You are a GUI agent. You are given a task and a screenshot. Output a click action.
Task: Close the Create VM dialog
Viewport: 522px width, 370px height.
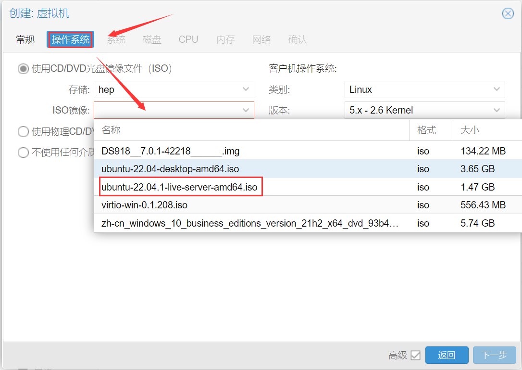(x=508, y=13)
